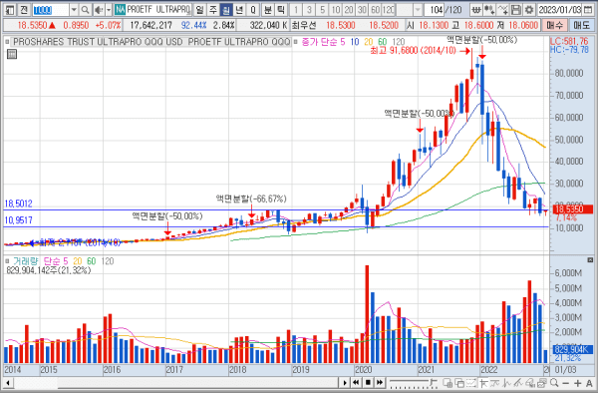This screenshot has height=393, width=598.
Task: Select the 틱 (tick) chart period
Action: [x=281, y=10]
